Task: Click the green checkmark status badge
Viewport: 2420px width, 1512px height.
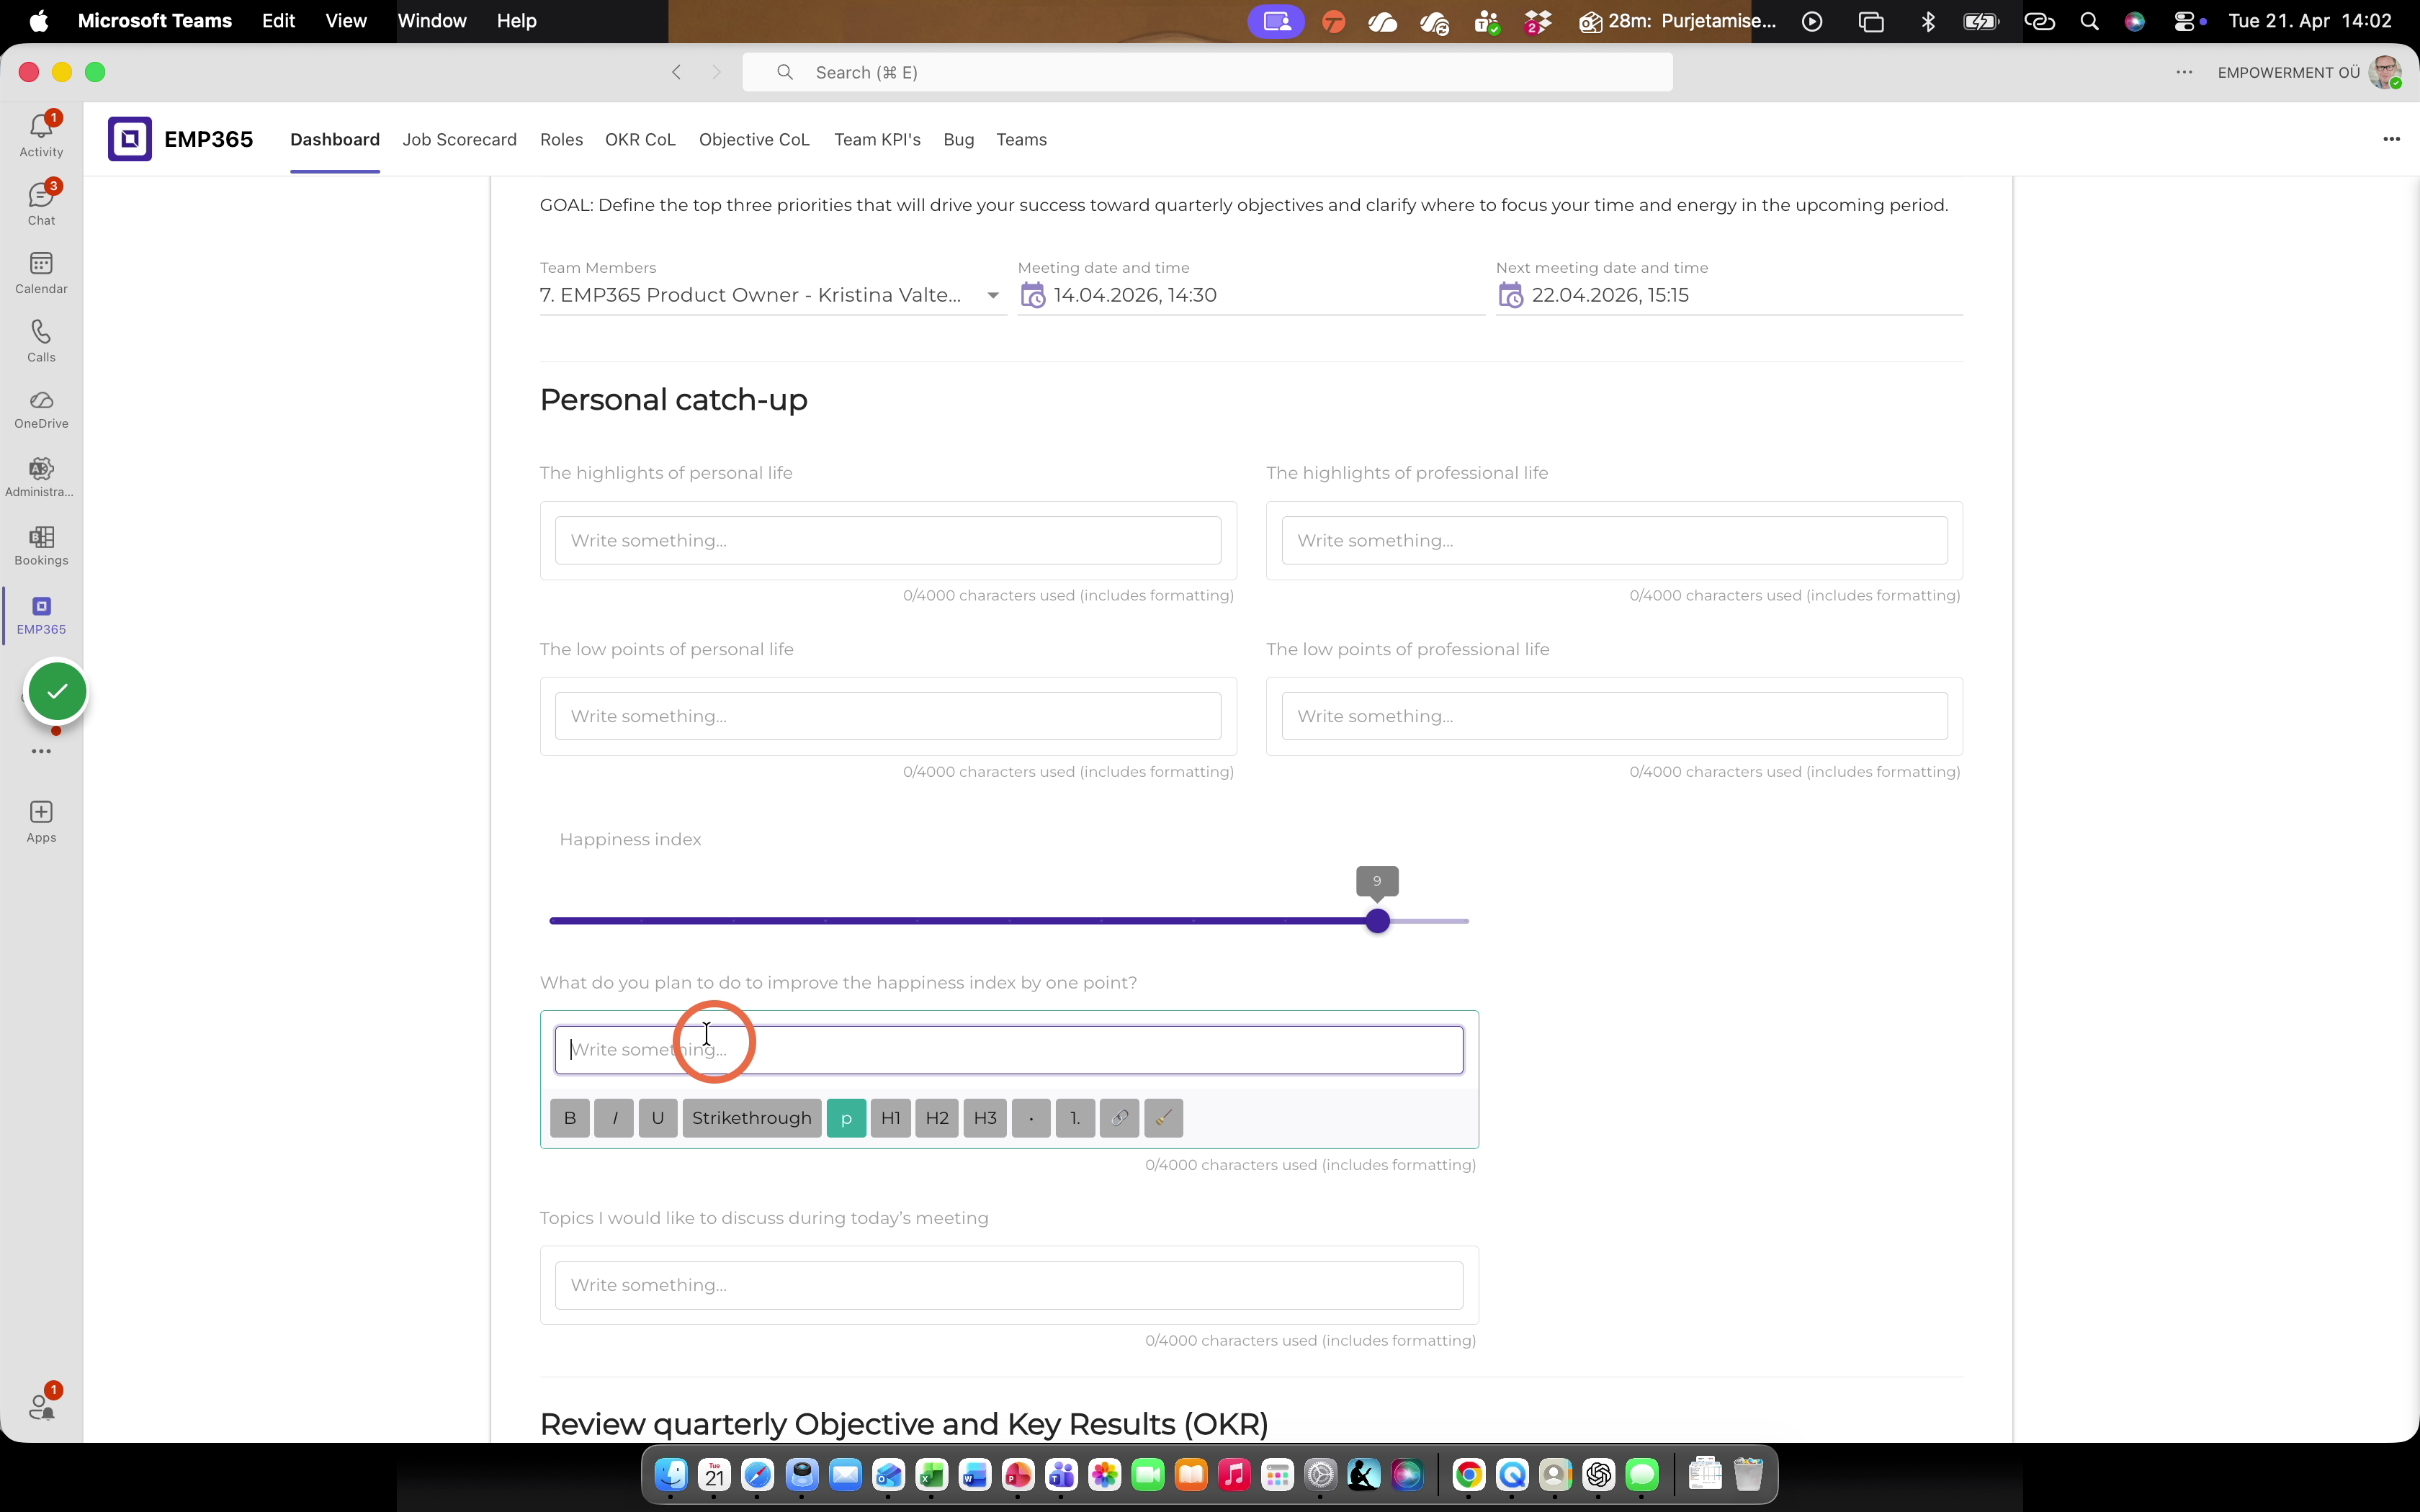Action: click(x=57, y=691)
